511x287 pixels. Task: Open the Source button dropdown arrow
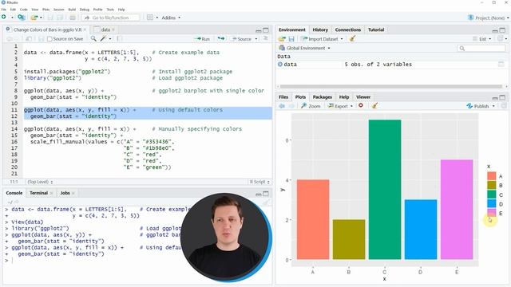(256, 39)
